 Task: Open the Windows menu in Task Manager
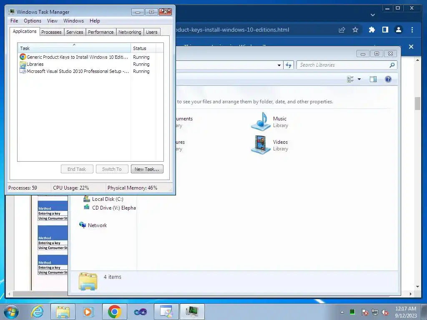(73, 21)
